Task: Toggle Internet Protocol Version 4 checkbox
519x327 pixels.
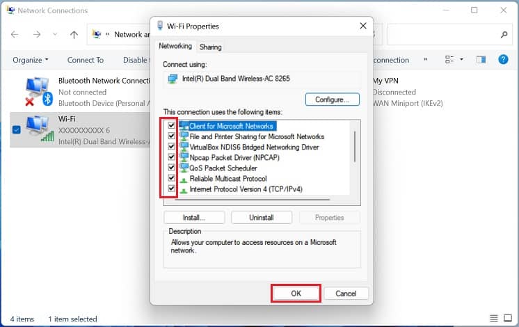Action: tap(171, 189)
